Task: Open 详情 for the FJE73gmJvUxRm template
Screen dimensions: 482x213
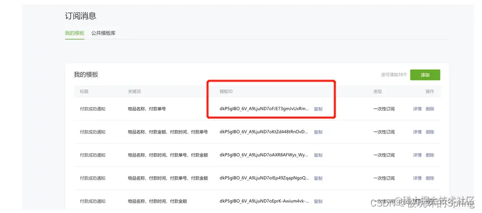Action: click(417, 109)
